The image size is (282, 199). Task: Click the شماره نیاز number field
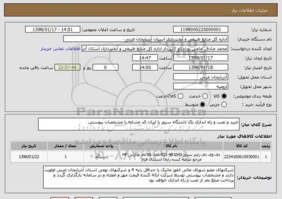pos(201,29)
